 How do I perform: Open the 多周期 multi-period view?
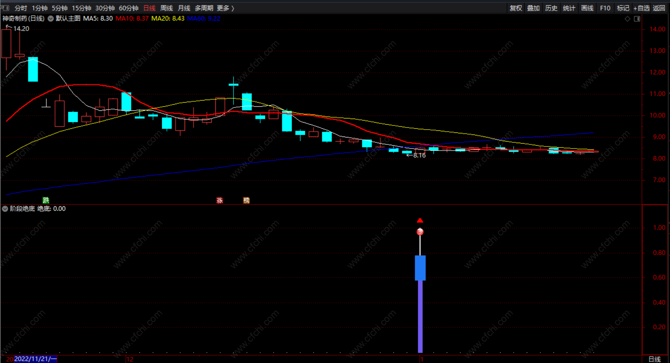pos(204,8)
